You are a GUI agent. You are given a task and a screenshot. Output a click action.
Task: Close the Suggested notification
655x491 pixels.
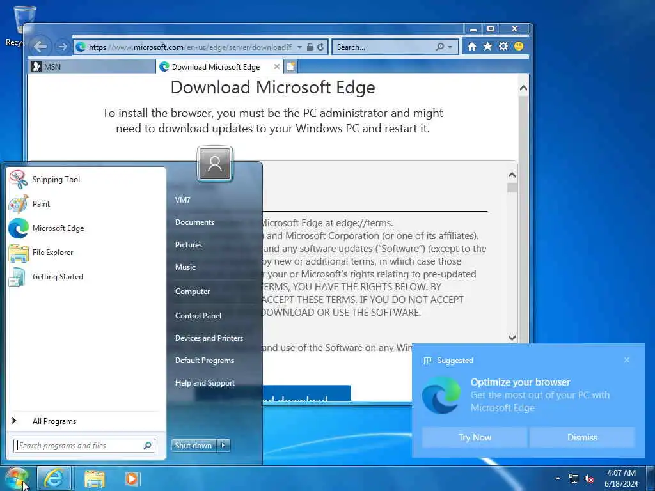tap(627, 360)
